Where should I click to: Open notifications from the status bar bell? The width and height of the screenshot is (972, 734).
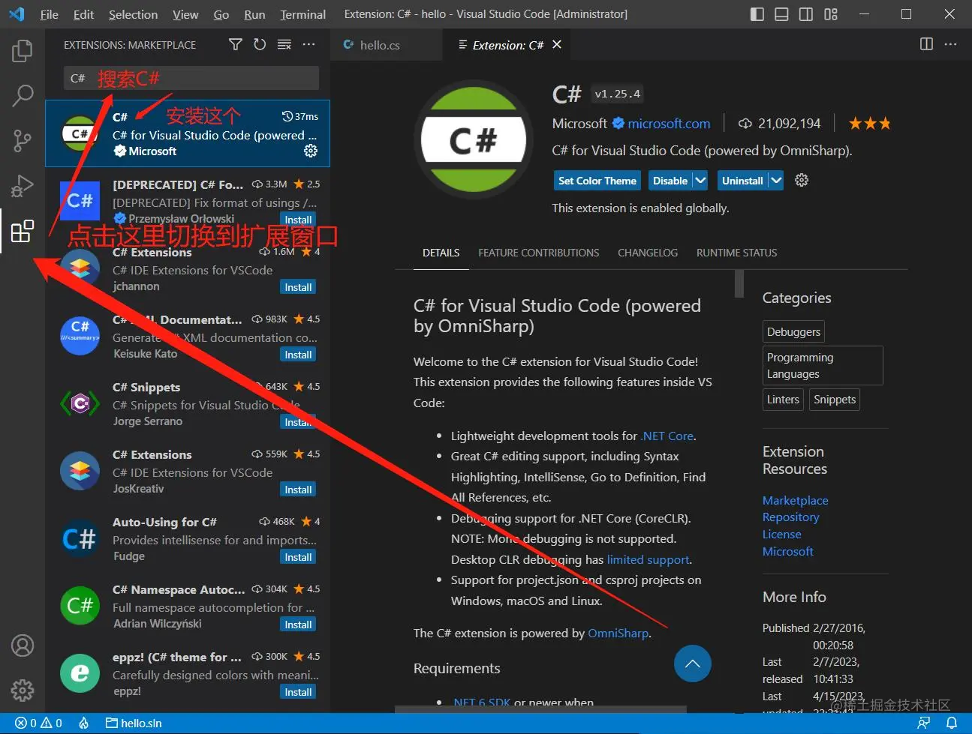tap(950, 723)
